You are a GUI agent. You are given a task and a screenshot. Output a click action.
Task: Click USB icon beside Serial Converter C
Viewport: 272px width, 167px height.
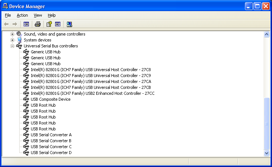26,147
